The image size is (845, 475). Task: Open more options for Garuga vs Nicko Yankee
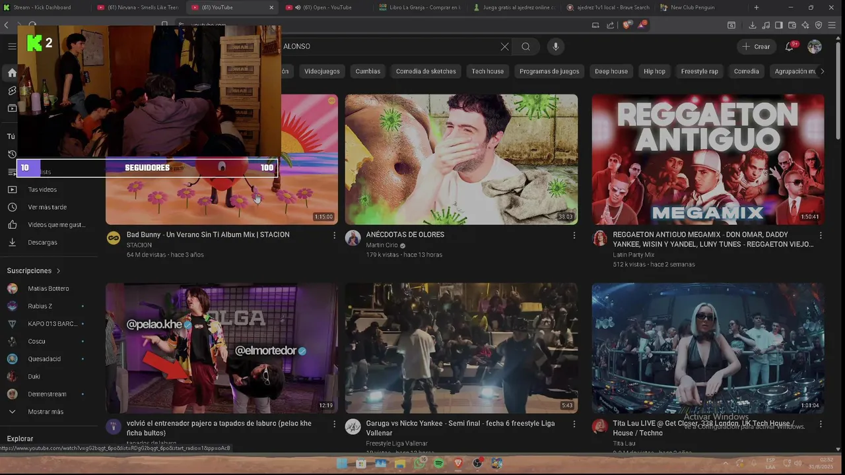coord(574,424)
